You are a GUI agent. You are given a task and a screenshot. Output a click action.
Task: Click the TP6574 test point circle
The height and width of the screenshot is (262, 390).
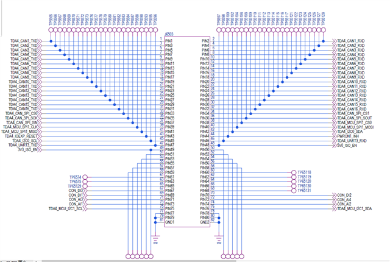coord(85,177)
